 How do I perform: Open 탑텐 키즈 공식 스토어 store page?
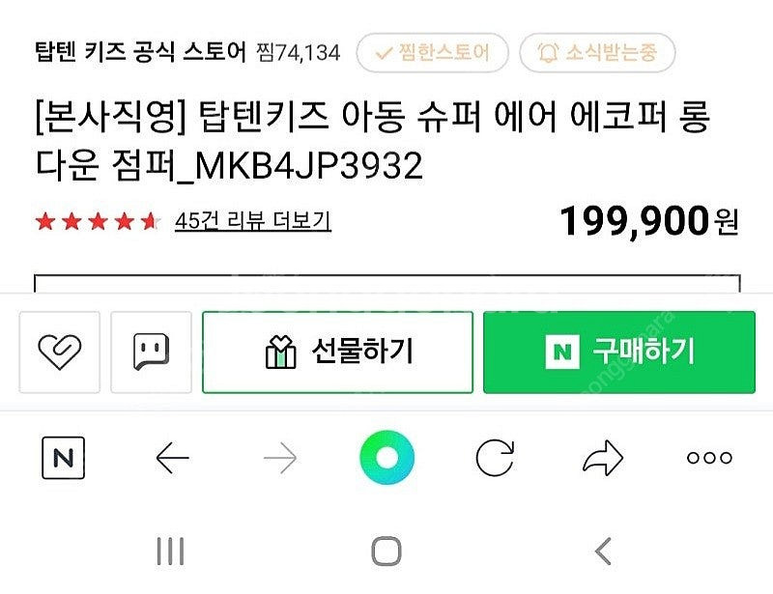(x=140, y=51)
